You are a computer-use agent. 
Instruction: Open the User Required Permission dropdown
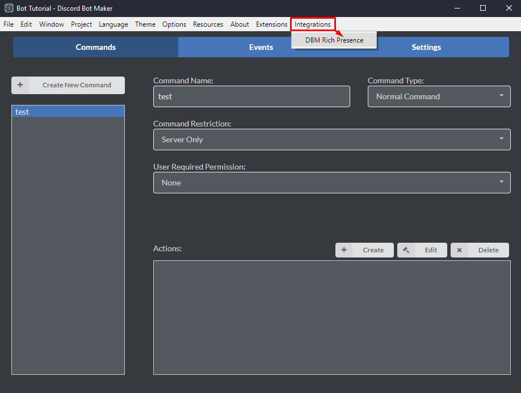[331, 183]
